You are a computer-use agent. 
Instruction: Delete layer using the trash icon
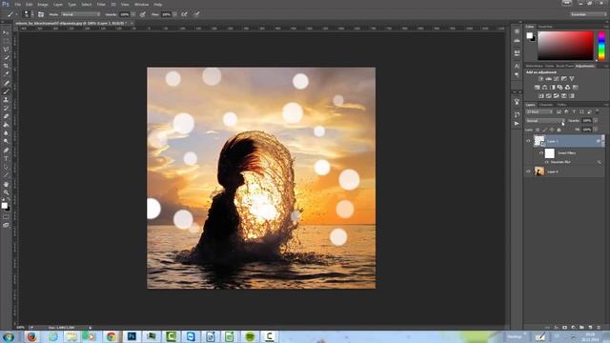[x=599, y=328]
